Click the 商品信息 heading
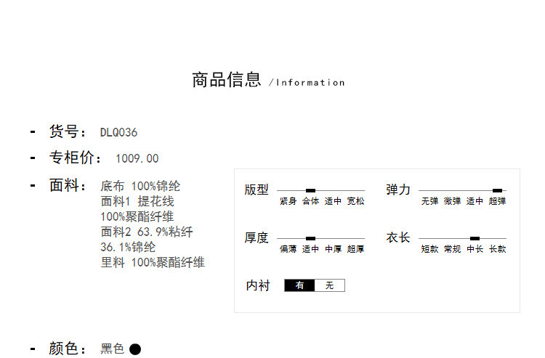The width and height of the screenshot is (545, 358). click(226, 80)
